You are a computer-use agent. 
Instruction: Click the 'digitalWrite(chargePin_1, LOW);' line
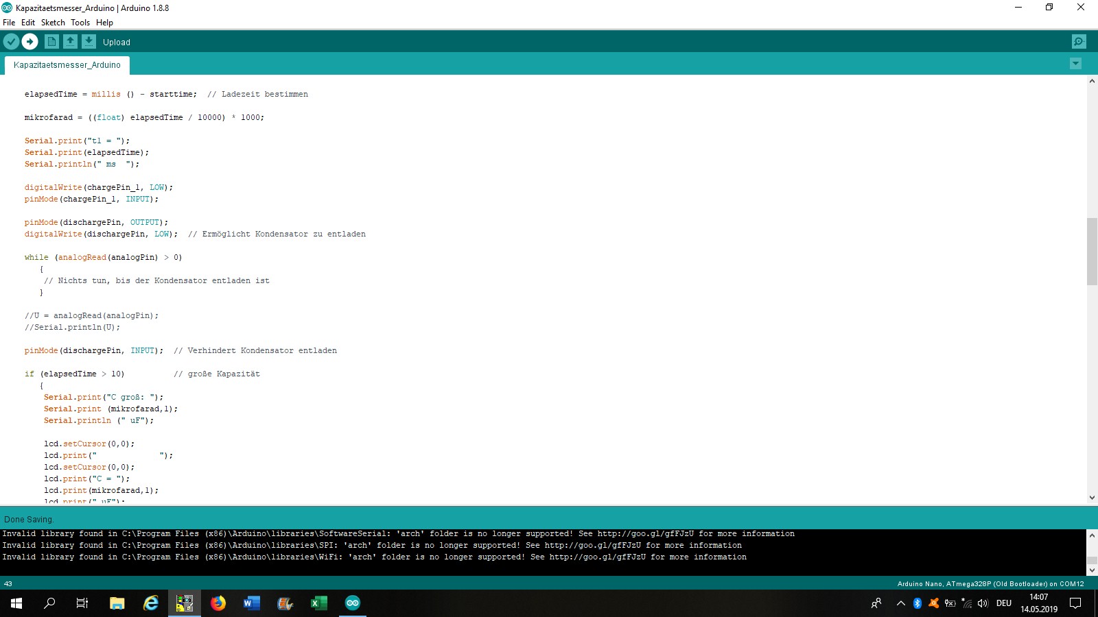pos(99,188)
